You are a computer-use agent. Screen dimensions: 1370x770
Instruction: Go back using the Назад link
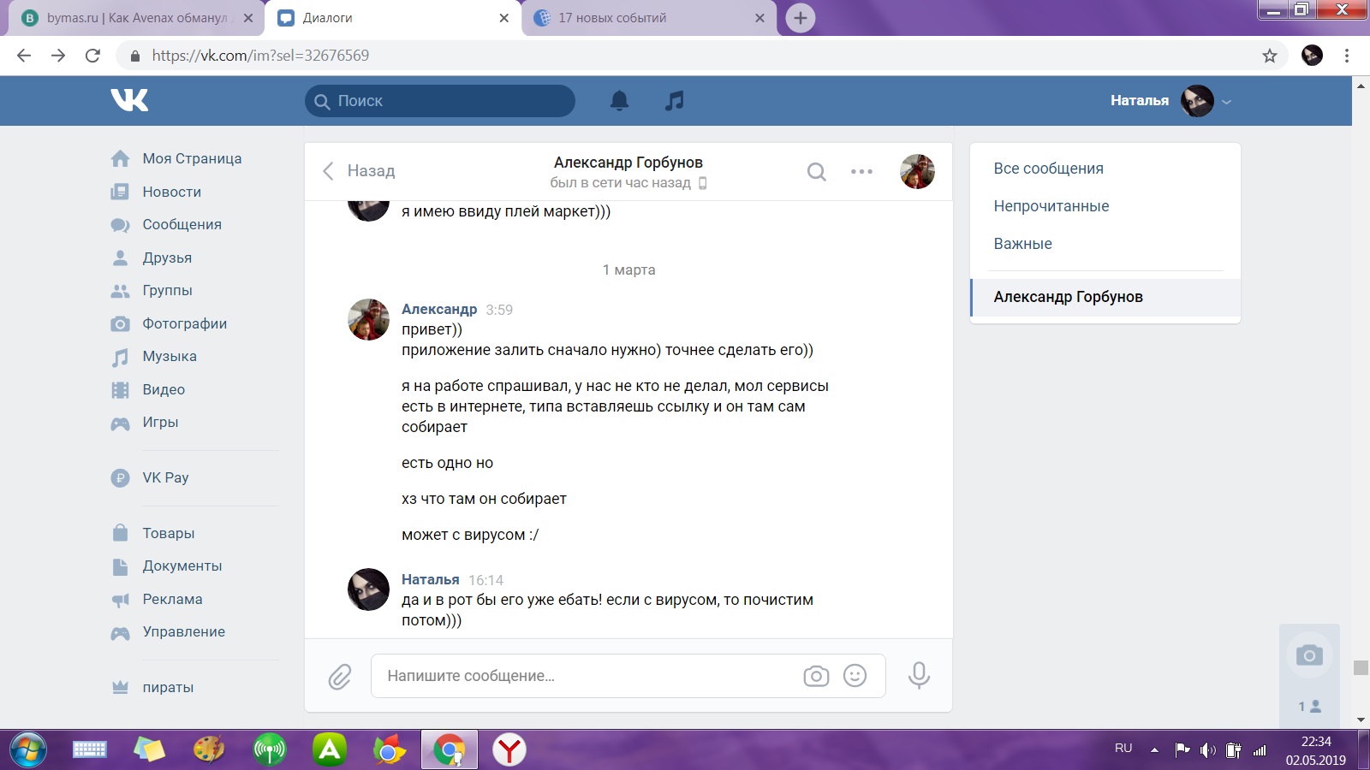tap(360, 171)
